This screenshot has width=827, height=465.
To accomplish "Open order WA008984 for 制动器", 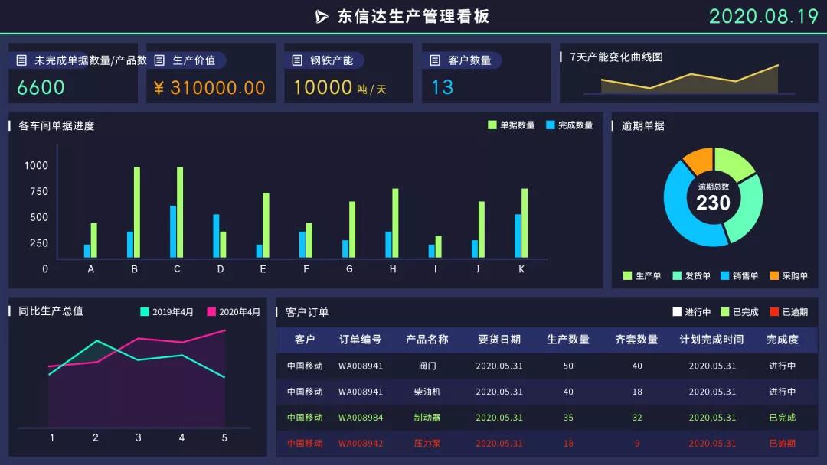I will point(361,418).
